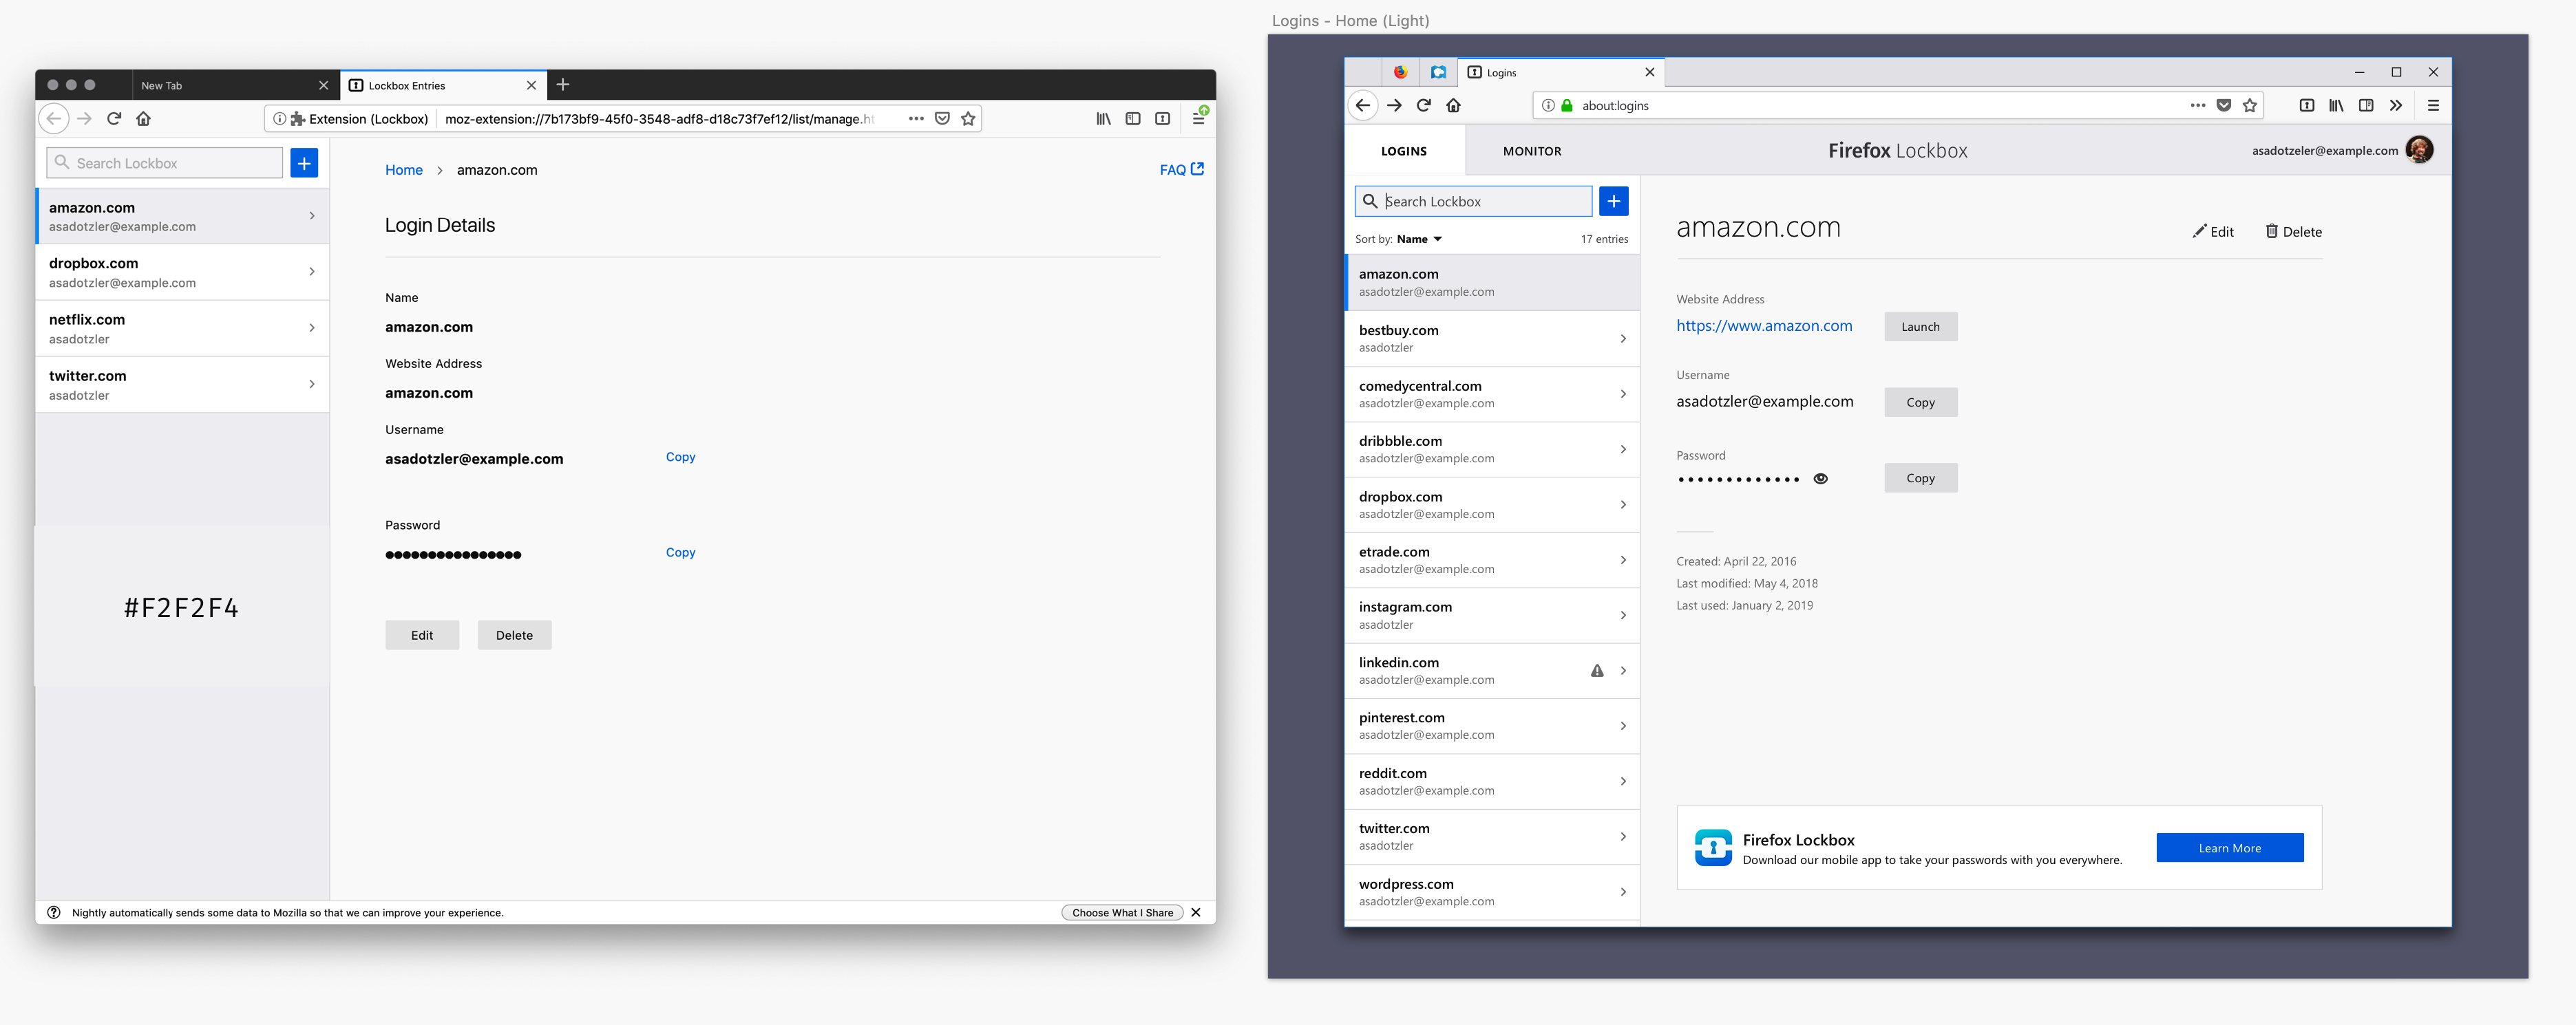Expand bestbuy.com entry chevron
The image size is (2576, 1025).
click(1622, 338)
